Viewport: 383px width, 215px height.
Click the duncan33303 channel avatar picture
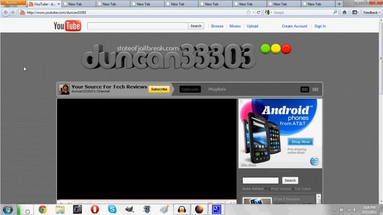[64, 89]
